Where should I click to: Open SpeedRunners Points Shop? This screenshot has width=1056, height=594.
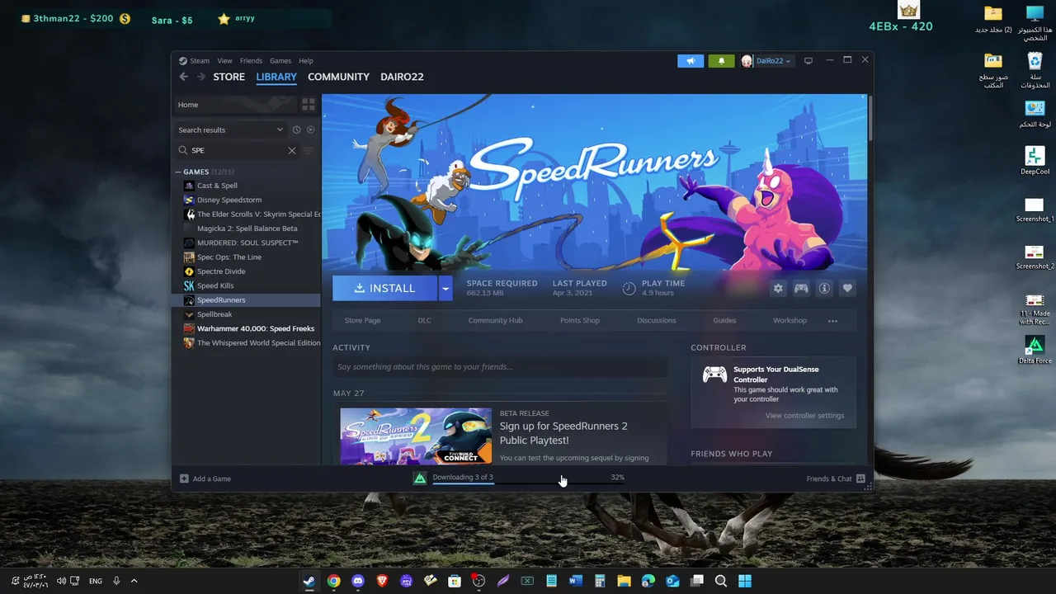point(580,321)
